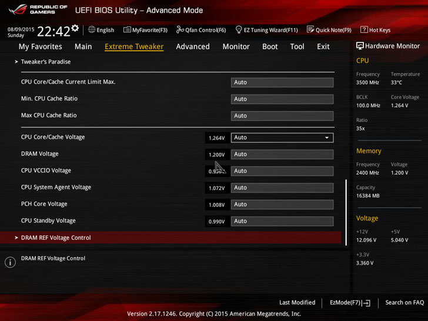
Task: Click the 1.200V DRAM voltage readout
Action: [217, 155]
